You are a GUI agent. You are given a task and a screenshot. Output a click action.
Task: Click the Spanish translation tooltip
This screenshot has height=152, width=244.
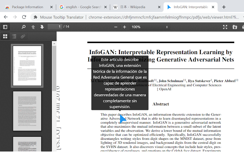click(120, 83)
